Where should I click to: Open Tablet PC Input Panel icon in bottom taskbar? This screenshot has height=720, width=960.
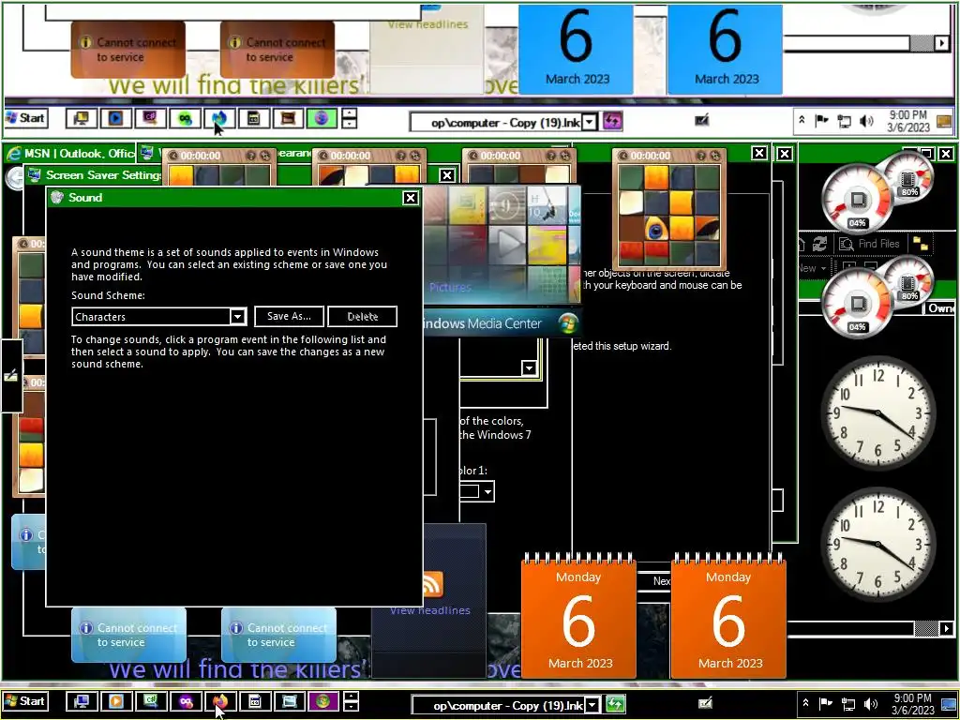click(705, 703)
